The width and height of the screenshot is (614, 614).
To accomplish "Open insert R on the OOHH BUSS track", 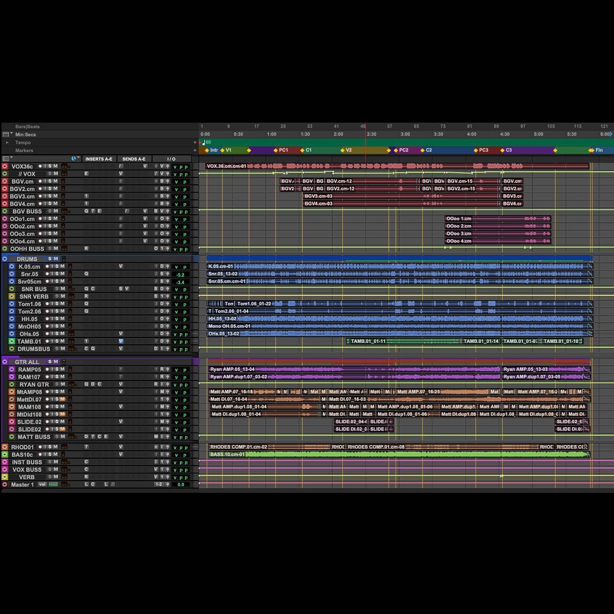I will 86,249.
